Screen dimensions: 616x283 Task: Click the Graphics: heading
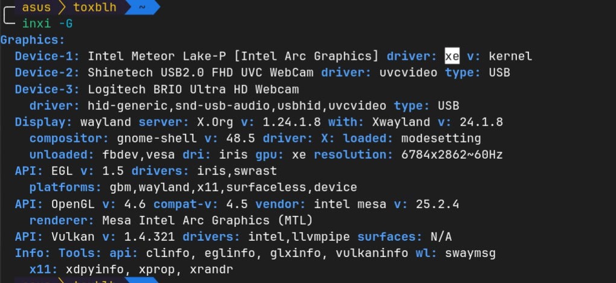tap(33, 40)
